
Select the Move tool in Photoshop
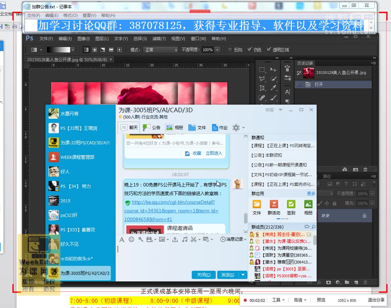tap(273, 70)
